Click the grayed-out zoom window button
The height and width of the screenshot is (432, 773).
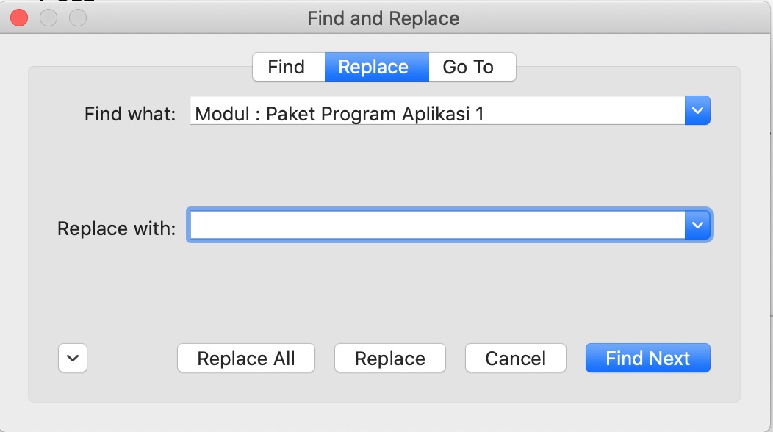(77, 18)
